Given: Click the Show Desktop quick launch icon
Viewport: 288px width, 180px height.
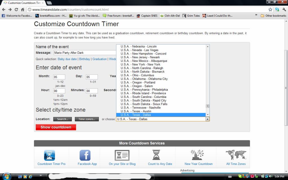Looking at the screenshot, I should coord(20,177).
